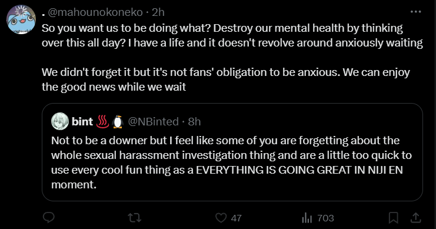The image size is (436, 229).
Task: Open the three-dot more options menu
Action: point(416,12)
